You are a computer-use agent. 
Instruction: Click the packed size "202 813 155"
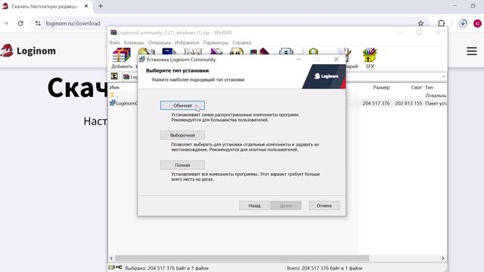pyautogui.click(x=408, y=104)
